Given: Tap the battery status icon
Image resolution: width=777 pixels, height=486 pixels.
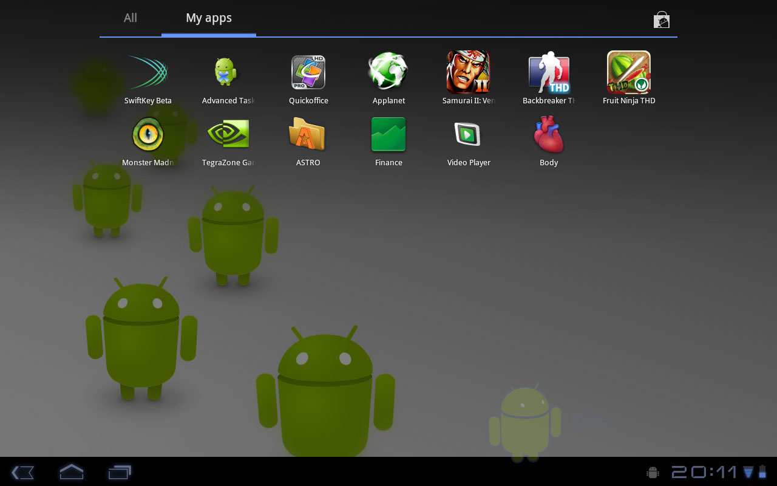Looking at the screenshot, I should 762,472.
